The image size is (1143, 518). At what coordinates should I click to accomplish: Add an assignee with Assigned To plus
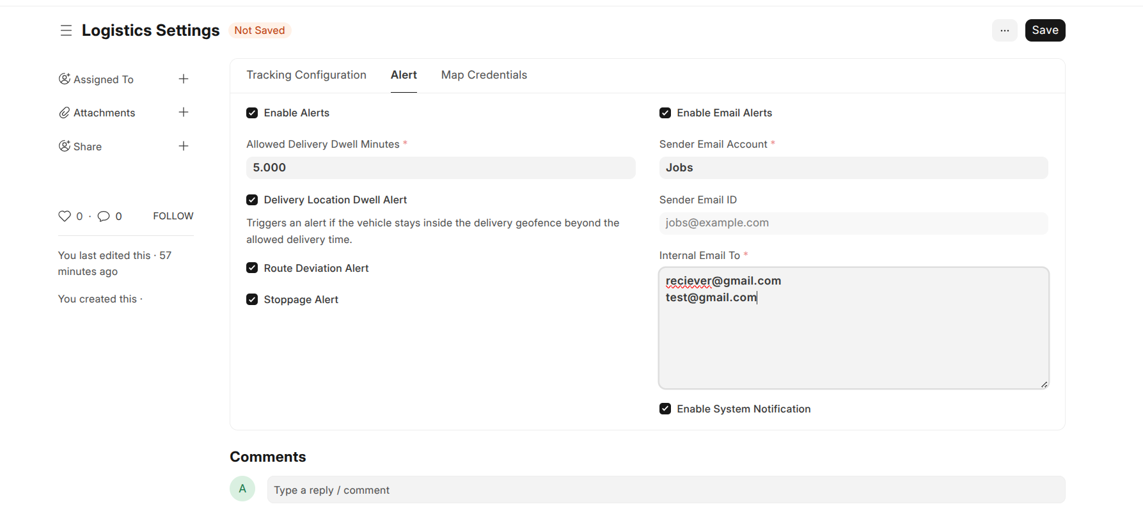[184, 79]
